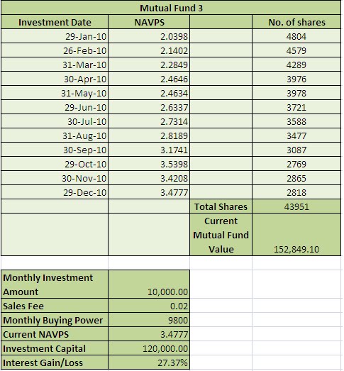
Task: Select the Mutual Fund 3 title cell
Action: coord(171,8)
